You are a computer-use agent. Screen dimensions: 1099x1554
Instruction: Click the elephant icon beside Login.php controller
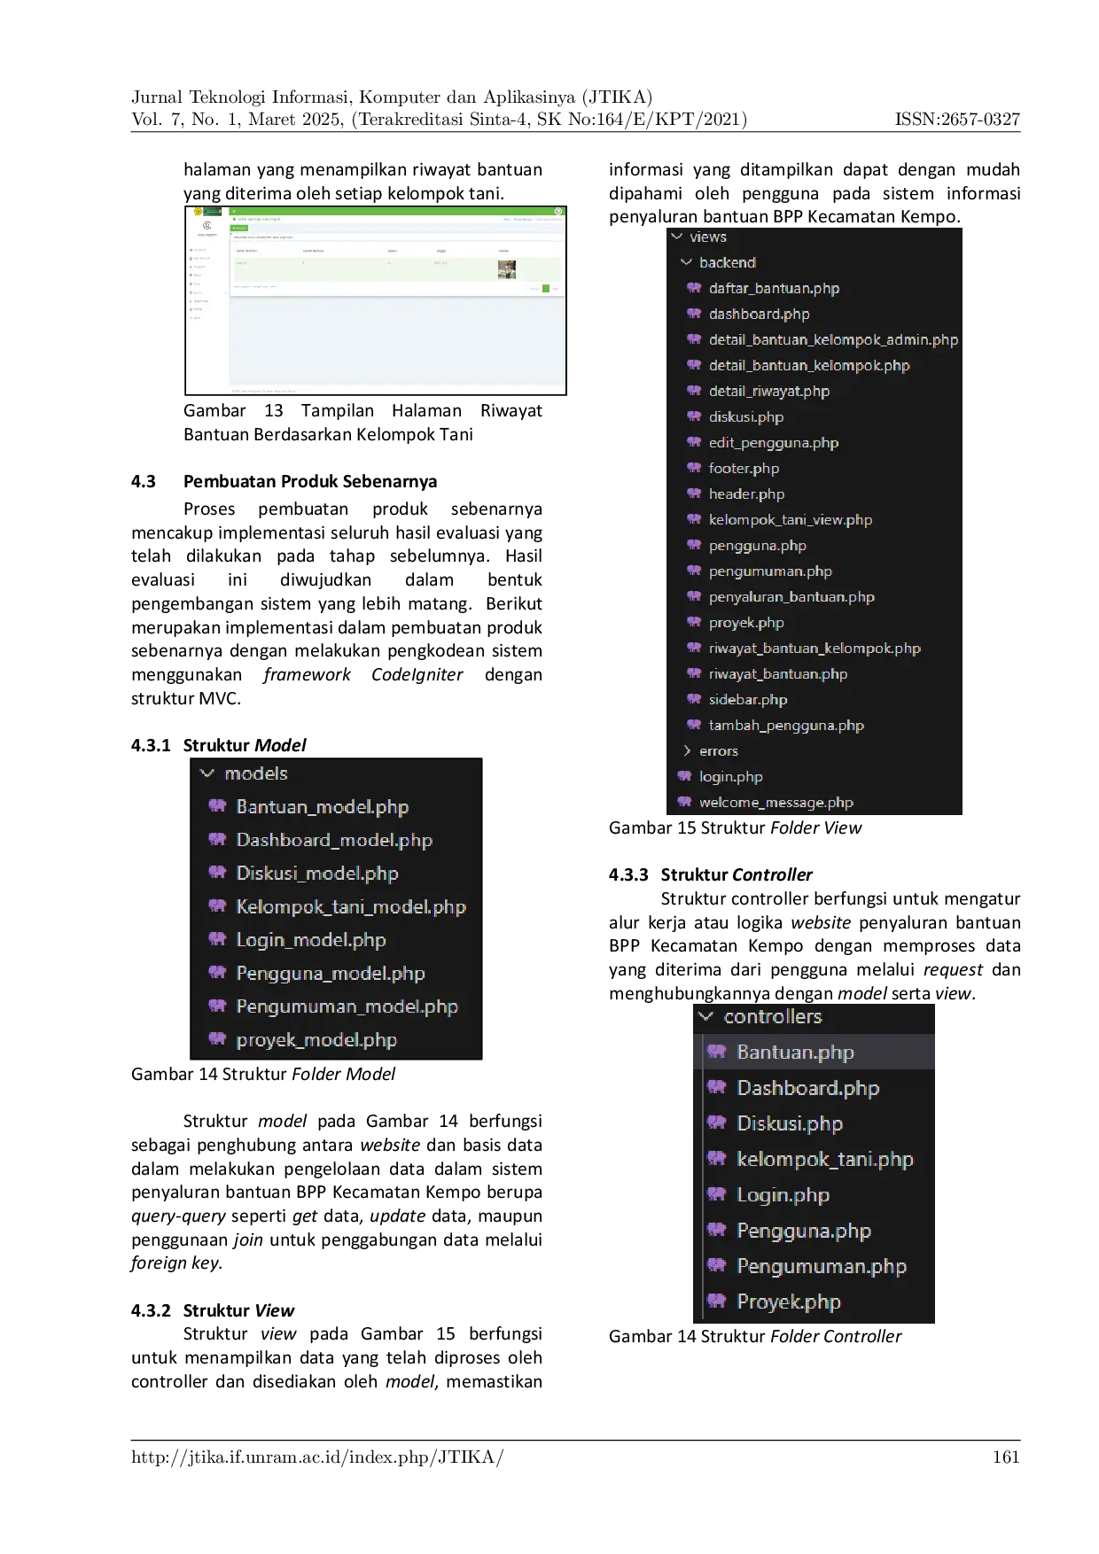(x=716, y=1194)
